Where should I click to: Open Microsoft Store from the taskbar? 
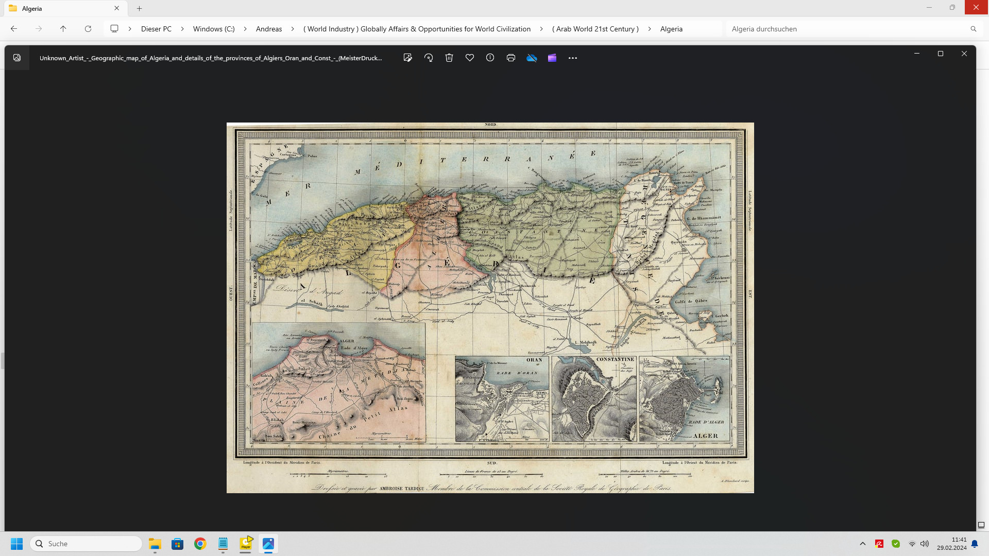pyautogui.click(x=178, y=544)
